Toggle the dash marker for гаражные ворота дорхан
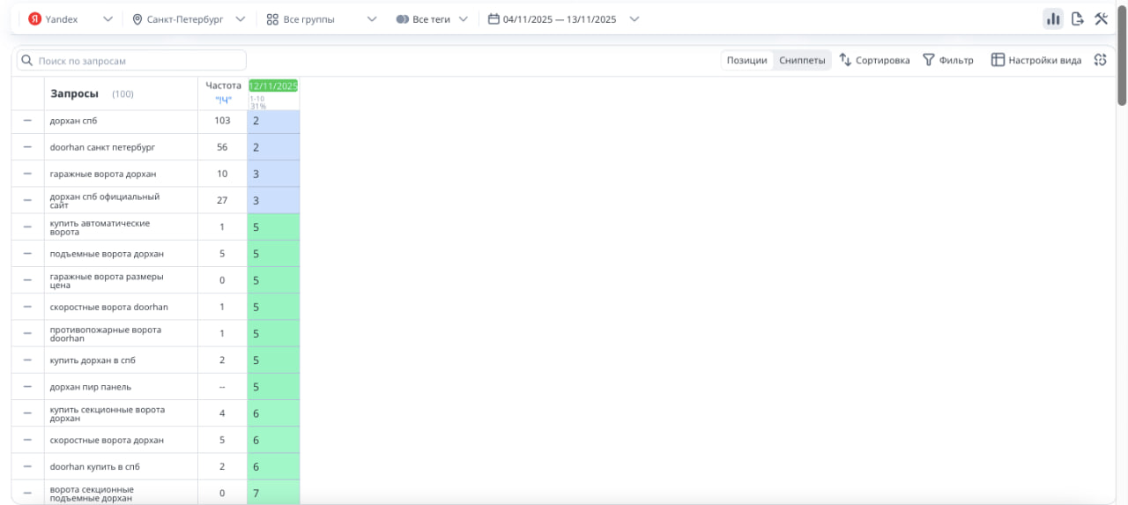Image resolution: width=1128 pixels, height=505 pixels. [x=27, y=174]
